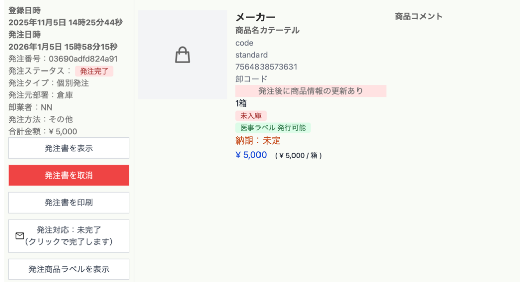Viewport: 520px width, 282px height.
Task: Click order number 03690adfd824a91
Action: coord(83,59)
